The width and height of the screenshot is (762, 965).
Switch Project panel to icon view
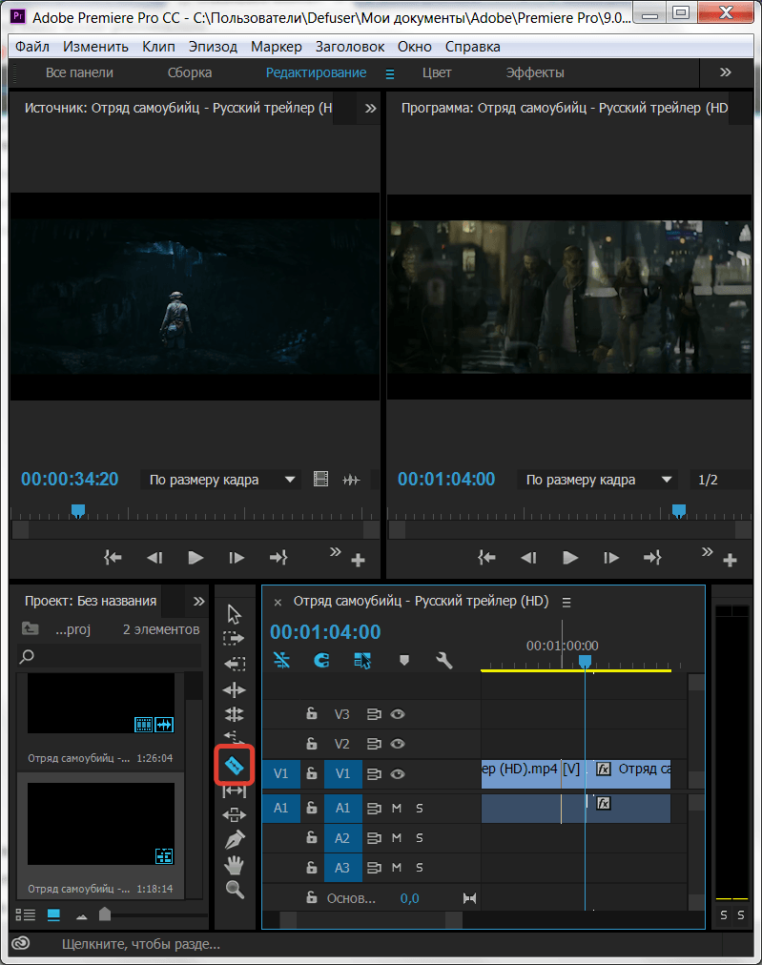[53, 915]
